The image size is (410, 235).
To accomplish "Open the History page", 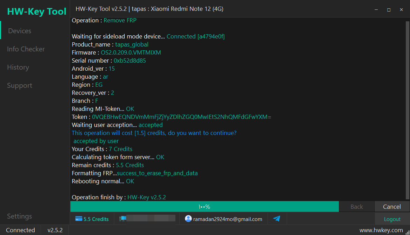I will [x=18, y=67].
